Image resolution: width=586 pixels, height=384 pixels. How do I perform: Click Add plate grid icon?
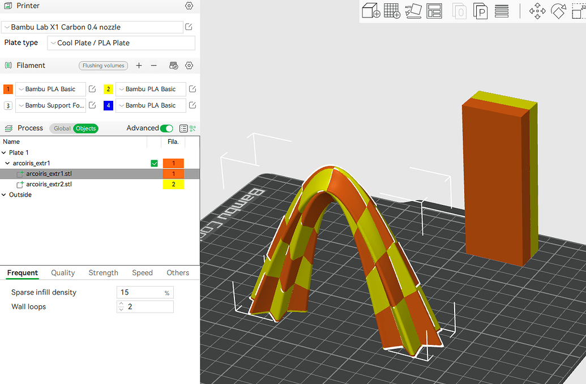[392, 11]
